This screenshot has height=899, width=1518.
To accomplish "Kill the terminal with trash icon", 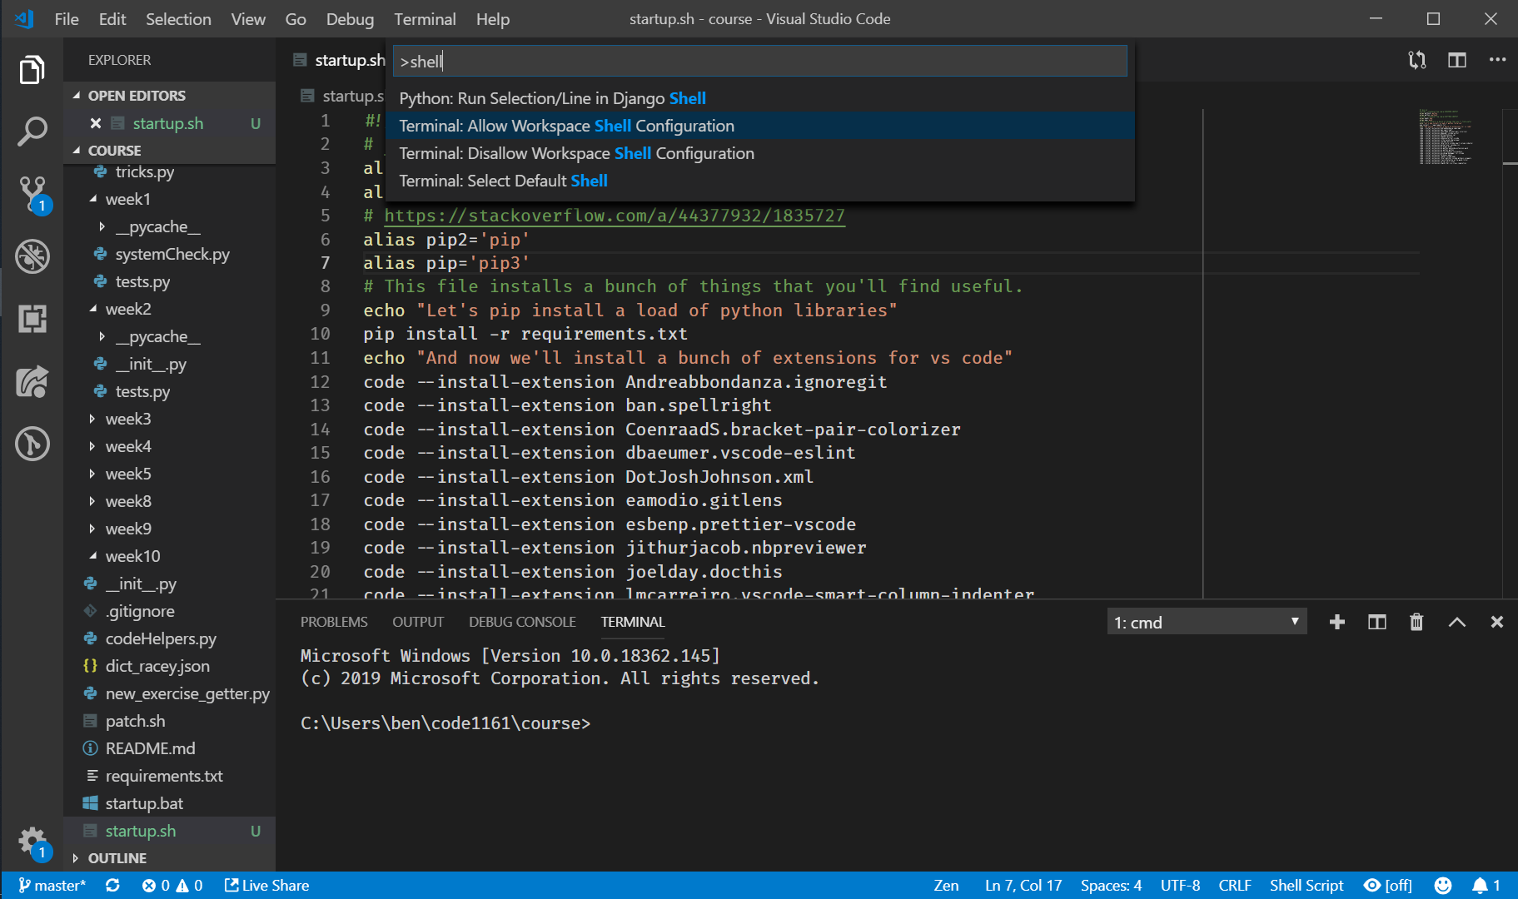I will (x=1416, y=622).
